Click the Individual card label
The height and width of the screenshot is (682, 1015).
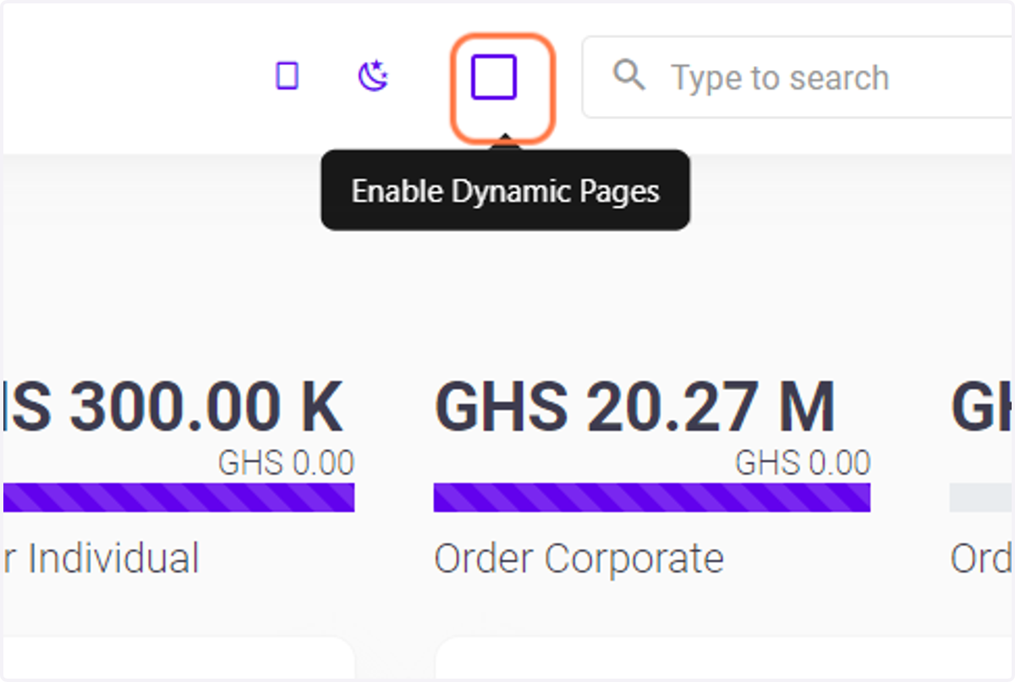101,558
